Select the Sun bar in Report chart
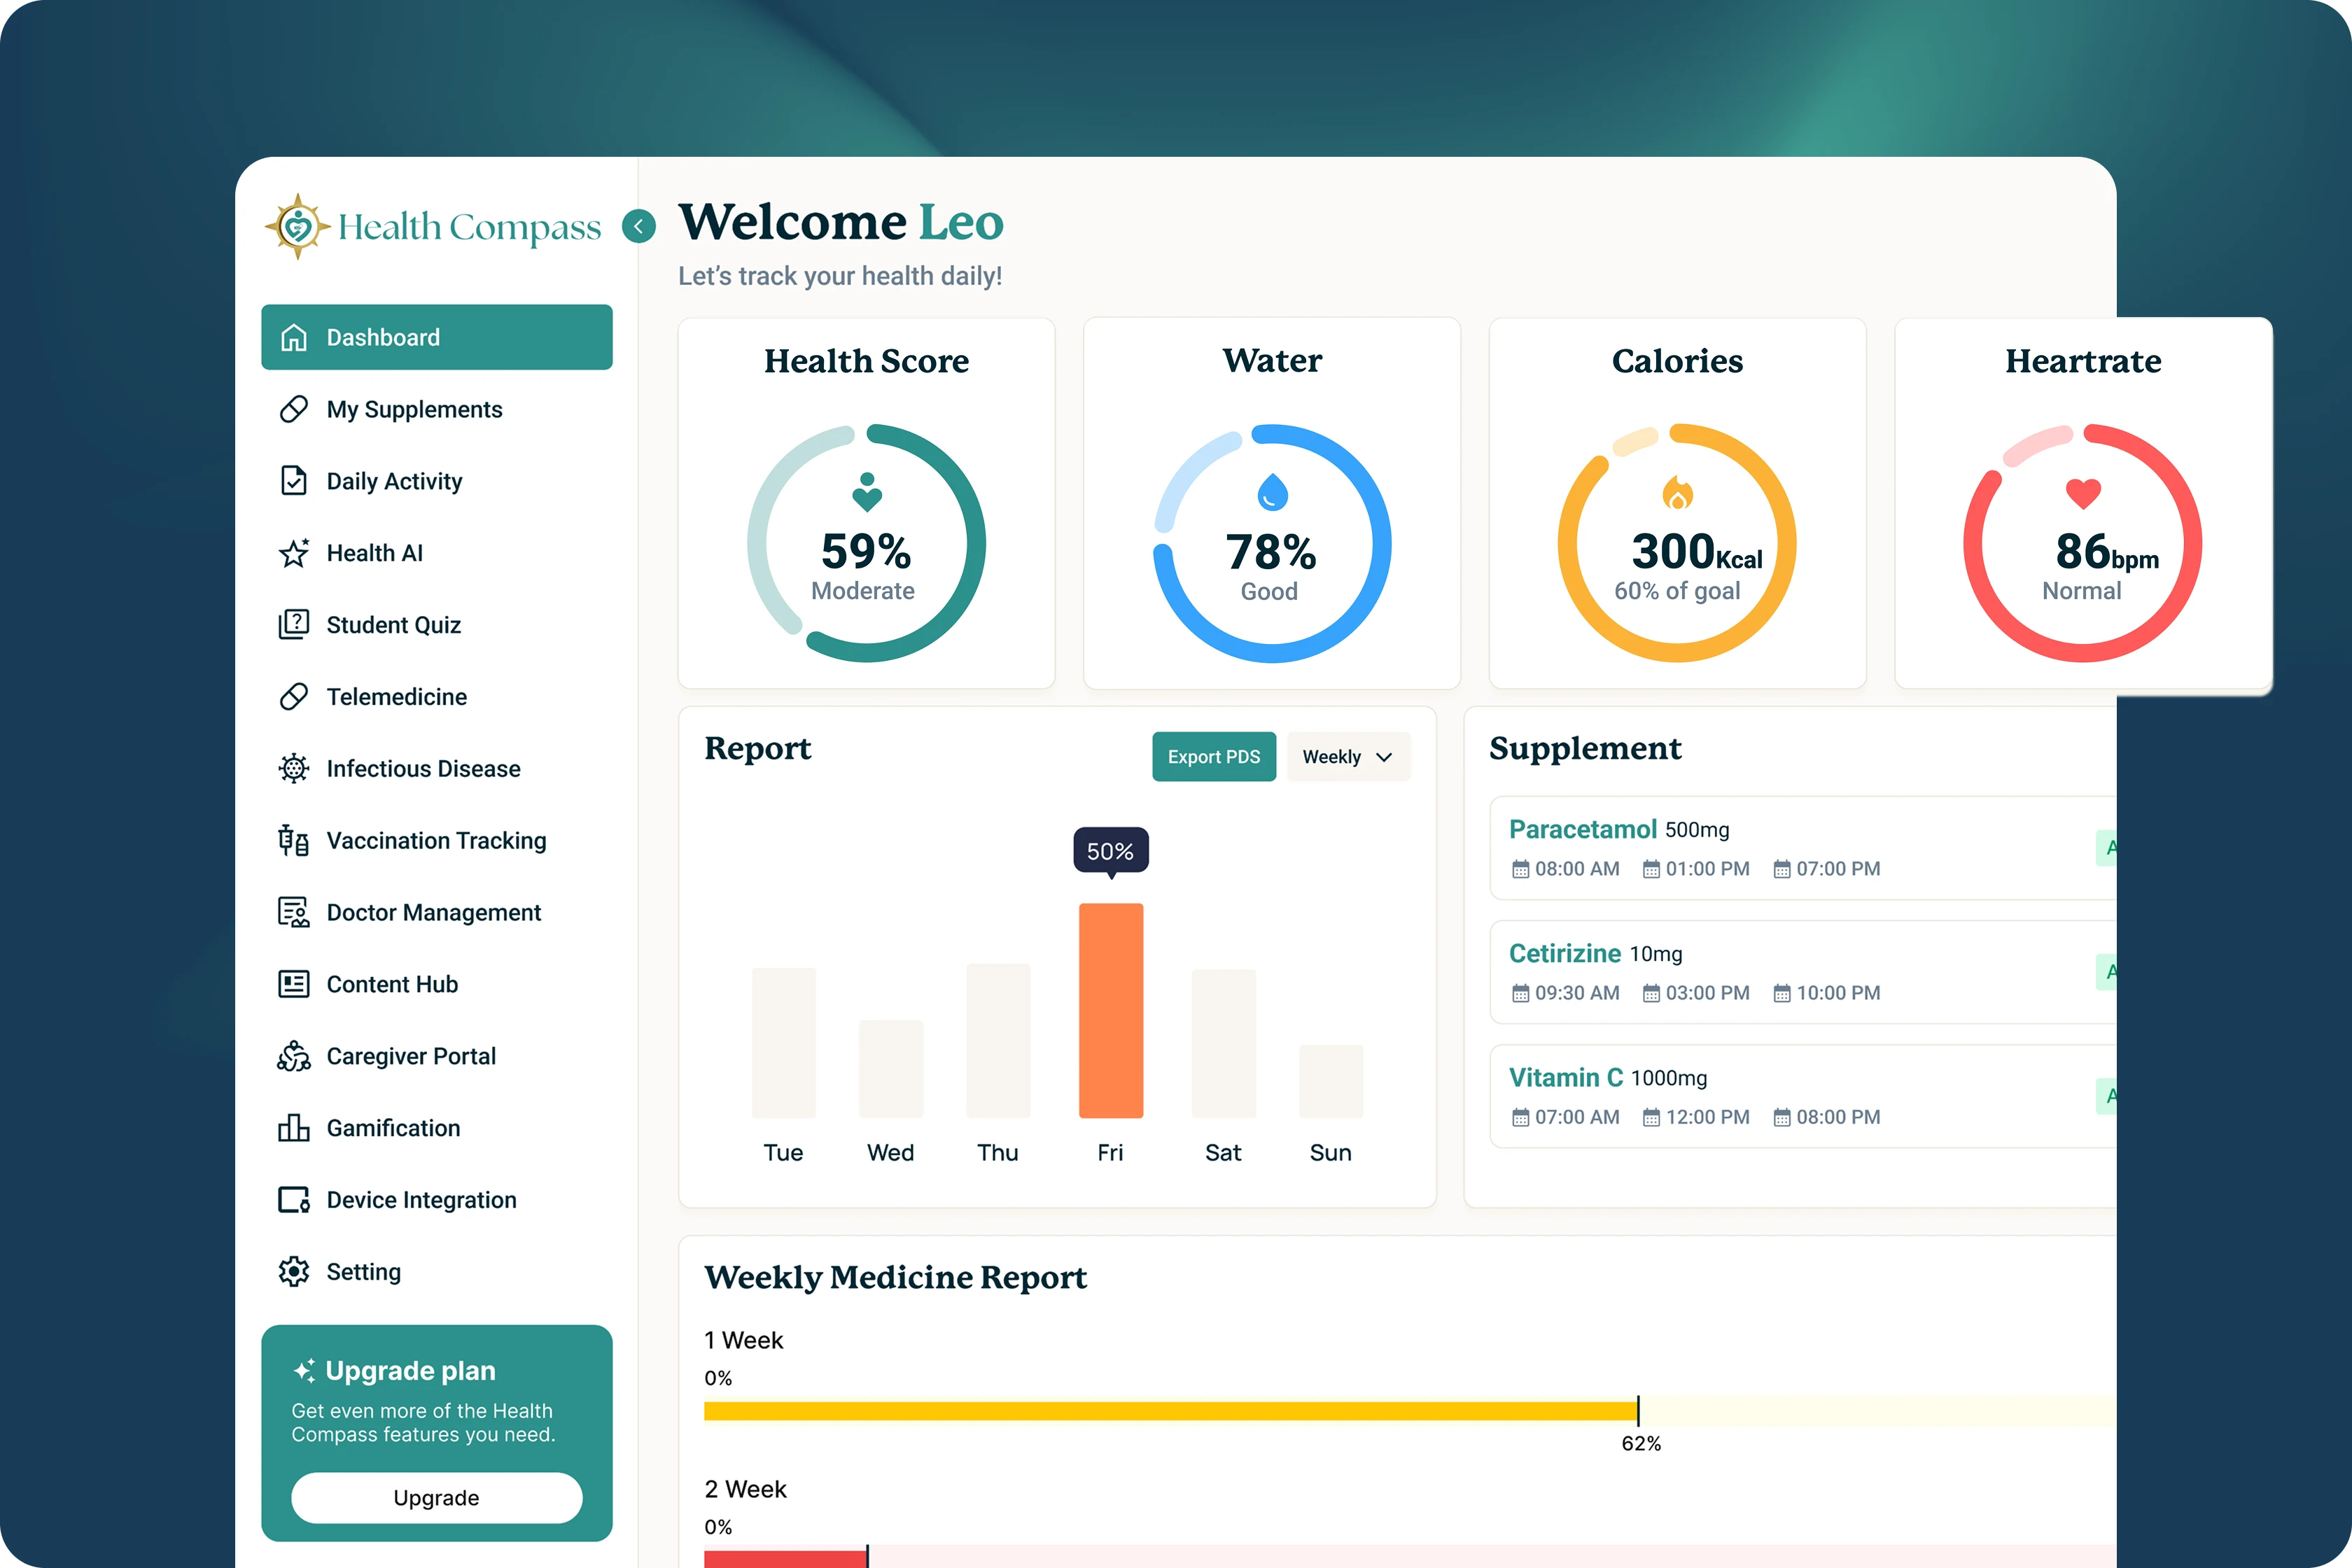Viewport: 2352px width, 1568px height. (1331, 1081)
